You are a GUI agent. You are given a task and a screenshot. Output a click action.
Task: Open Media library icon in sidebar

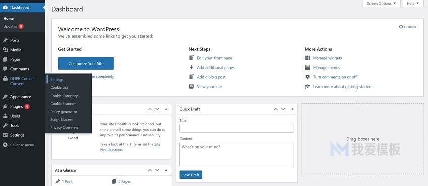tap(5, 50)
